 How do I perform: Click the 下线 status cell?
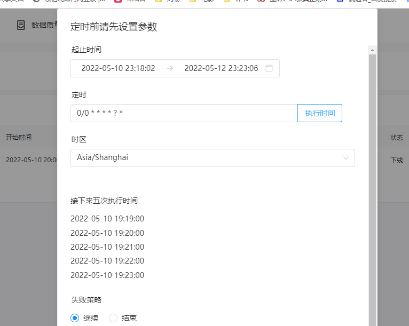397,160
